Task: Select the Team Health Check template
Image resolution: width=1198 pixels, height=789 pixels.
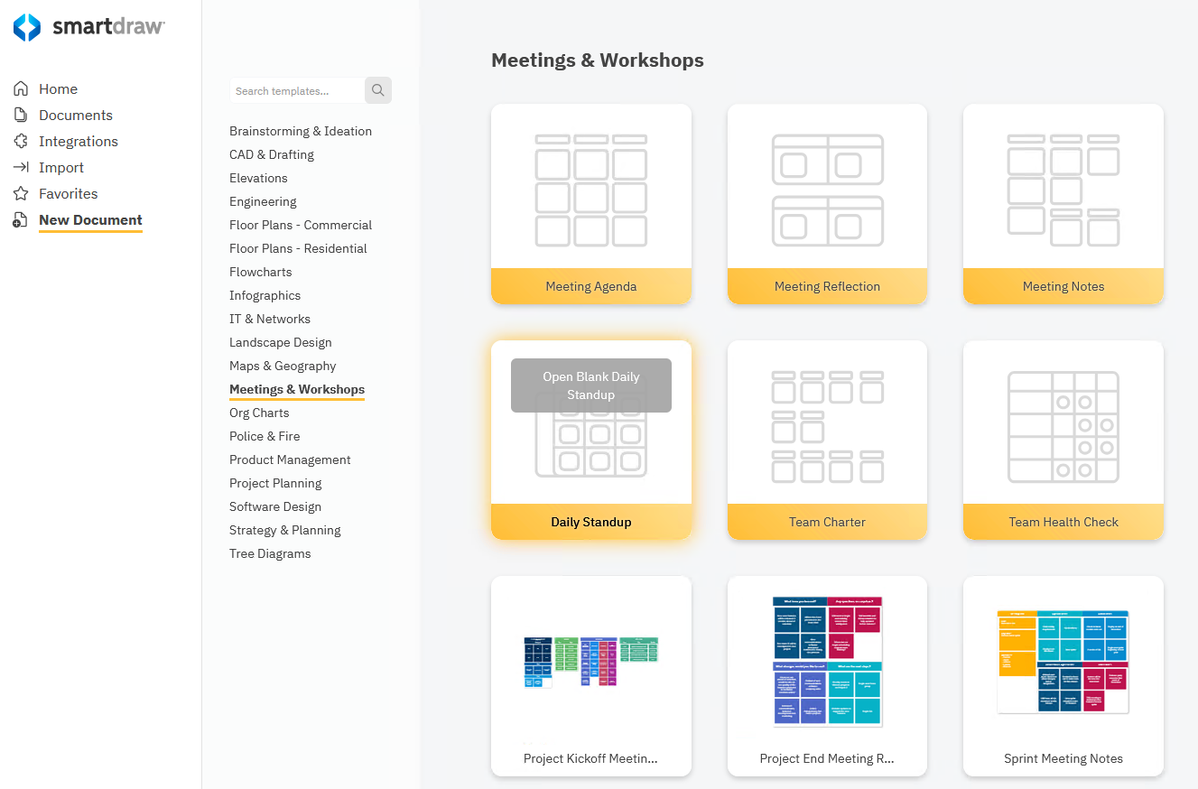Action: [1063, 440]
